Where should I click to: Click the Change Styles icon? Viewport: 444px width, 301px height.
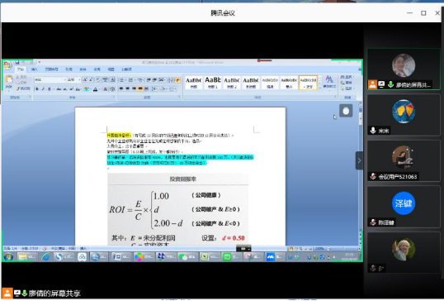pos(329,82)
